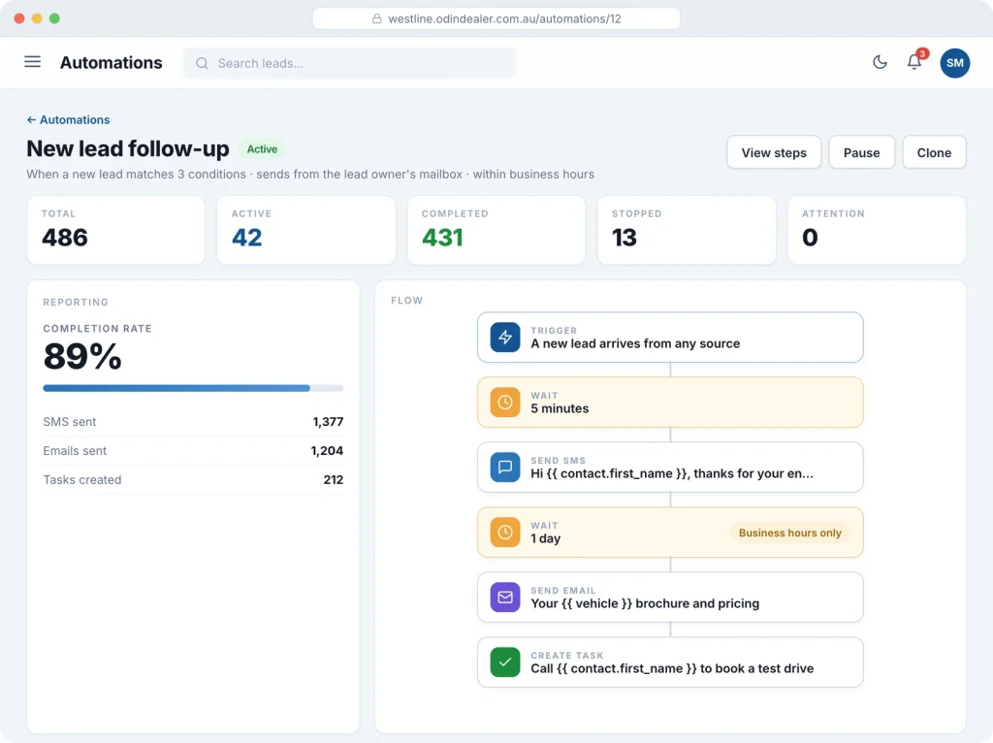Click the Active status badge
Image resolution: width=993 pixels, height=743 pixels.
(x=262, y=148)
